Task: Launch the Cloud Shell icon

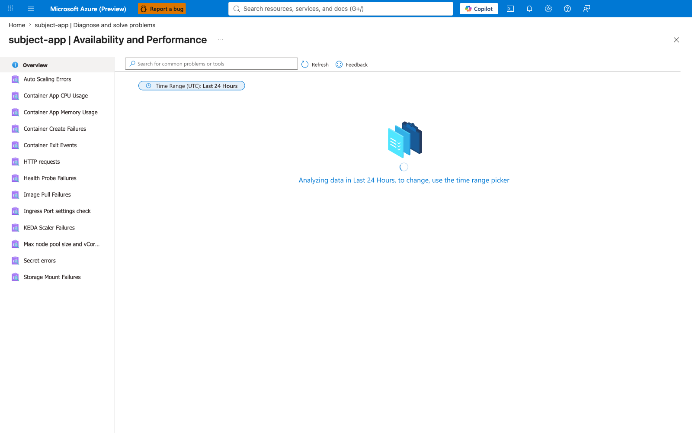Action: (510, 9)
